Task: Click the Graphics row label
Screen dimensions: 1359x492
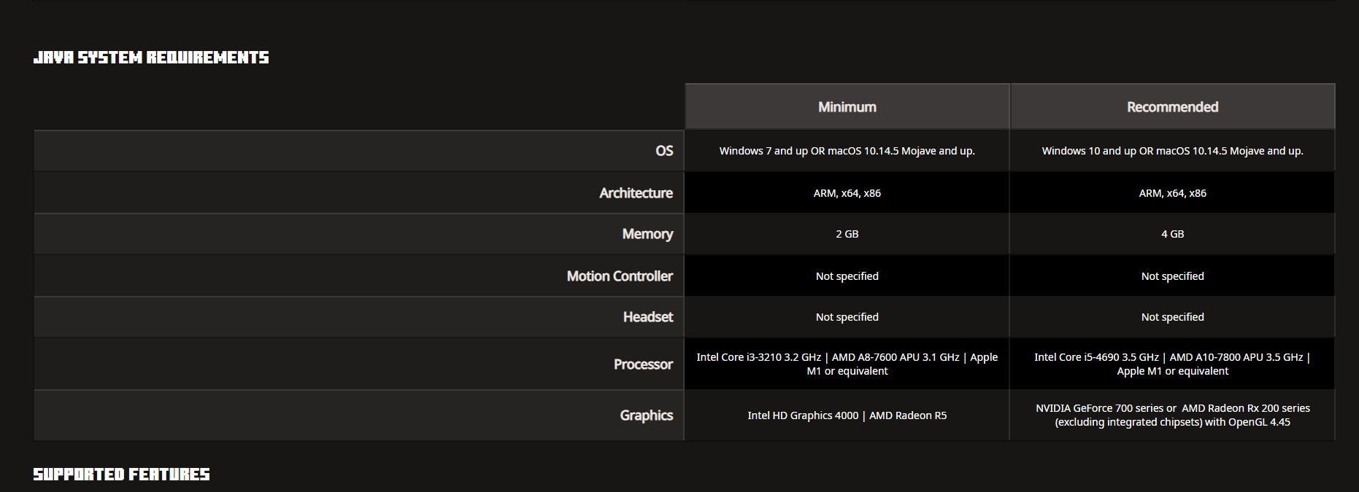Action: (x=646, y=415)
